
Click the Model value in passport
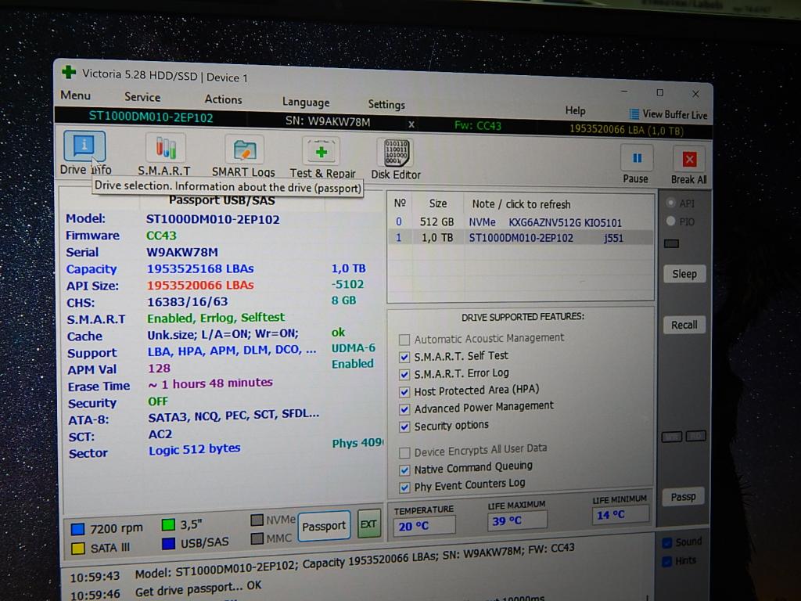tap(213, 220)
